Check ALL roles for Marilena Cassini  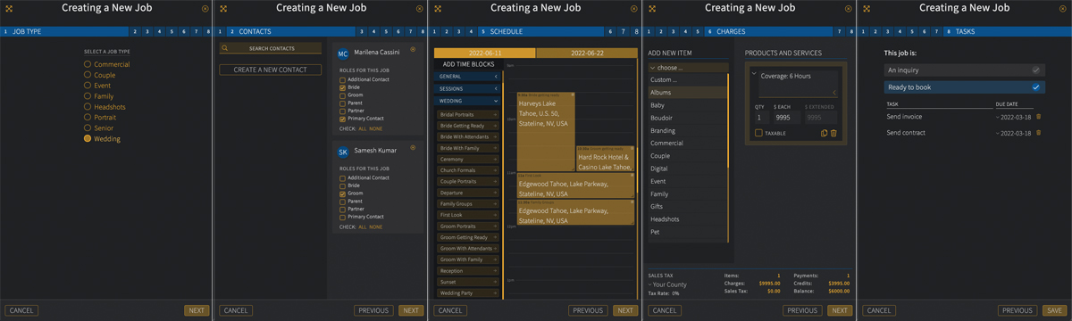(x=363, y=129)
